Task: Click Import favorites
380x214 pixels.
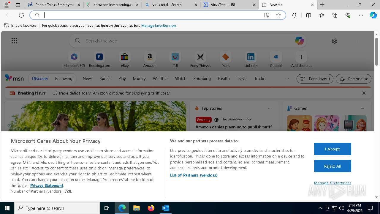Action: (x=20, y=26)
